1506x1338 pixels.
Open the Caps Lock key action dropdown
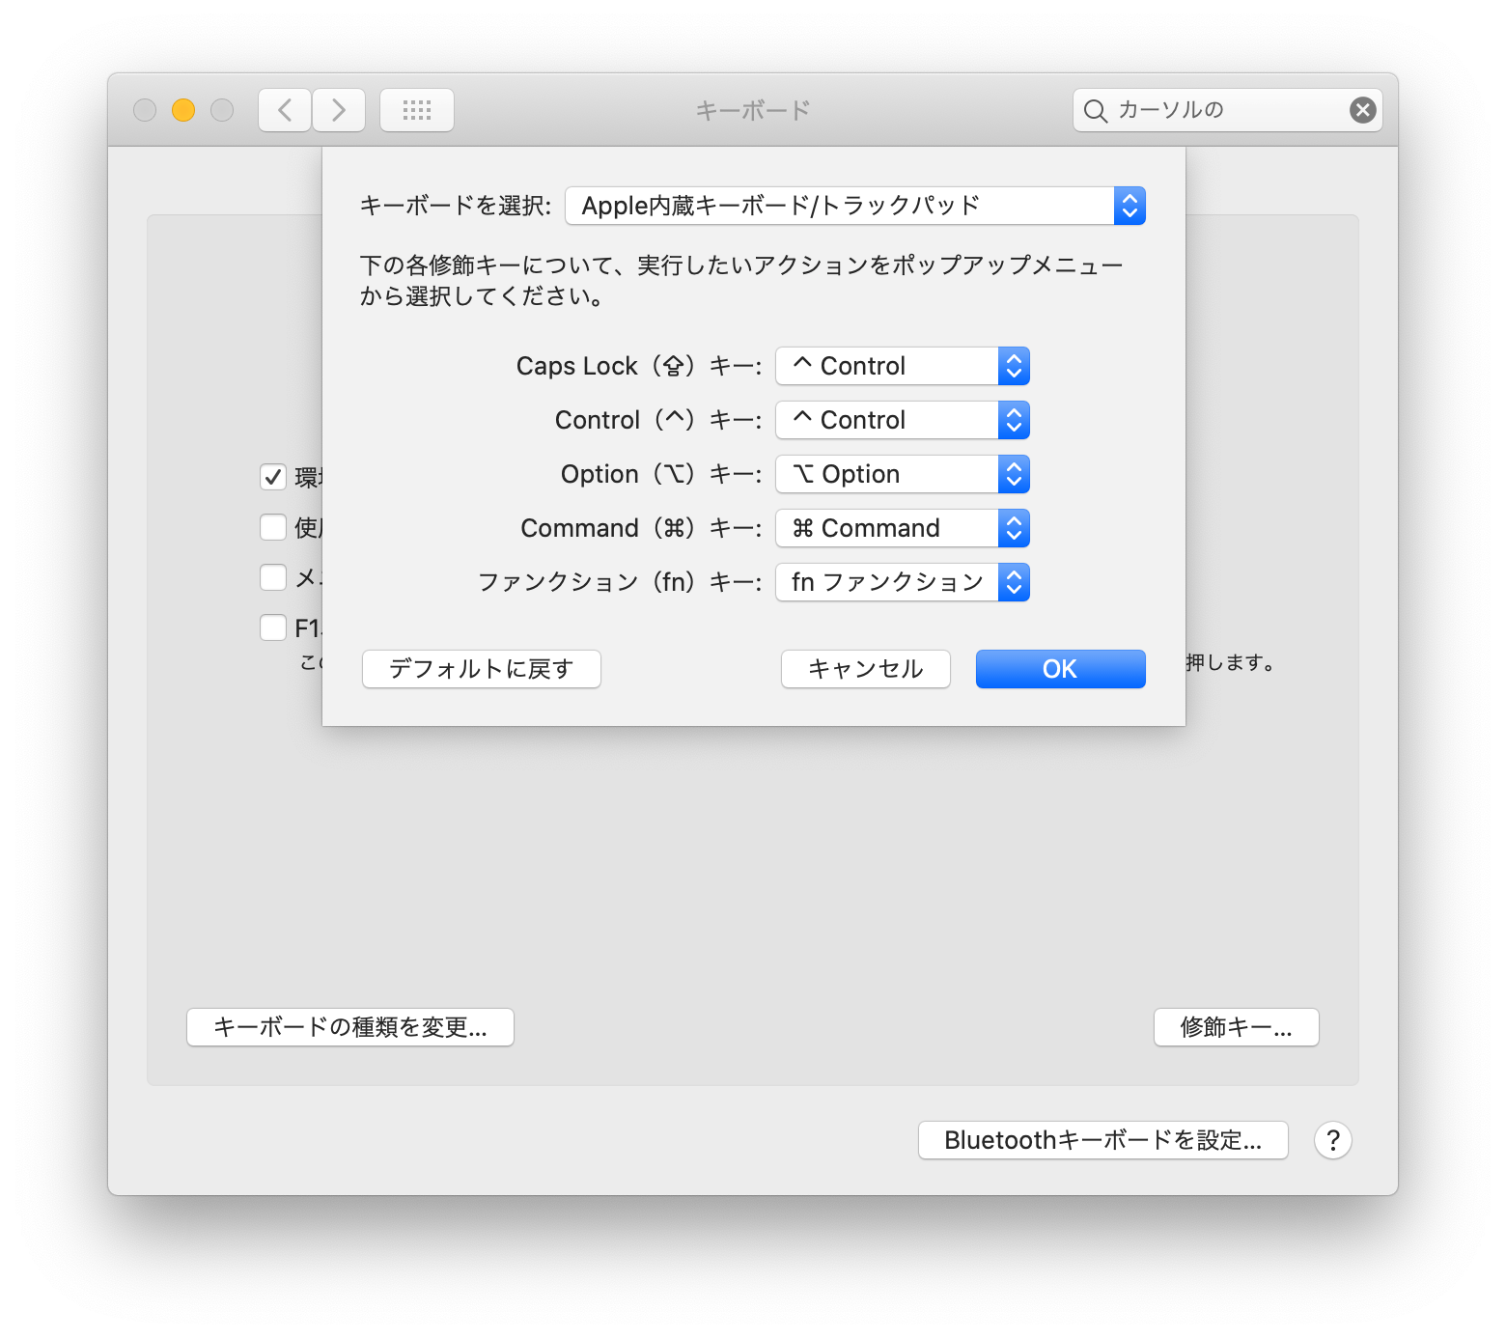tap(903, 366)
